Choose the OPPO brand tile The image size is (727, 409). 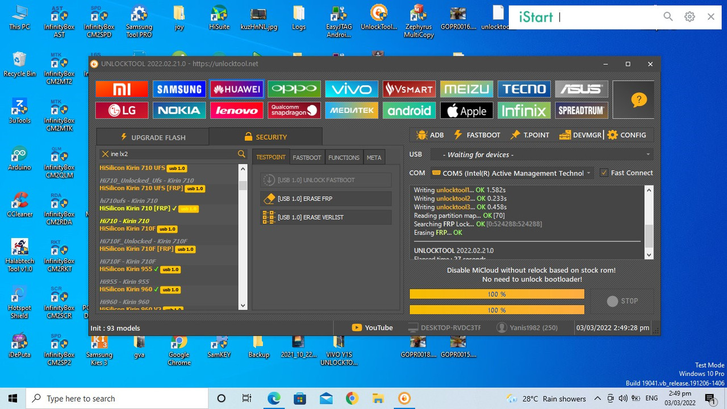click(x=294, y=89)
